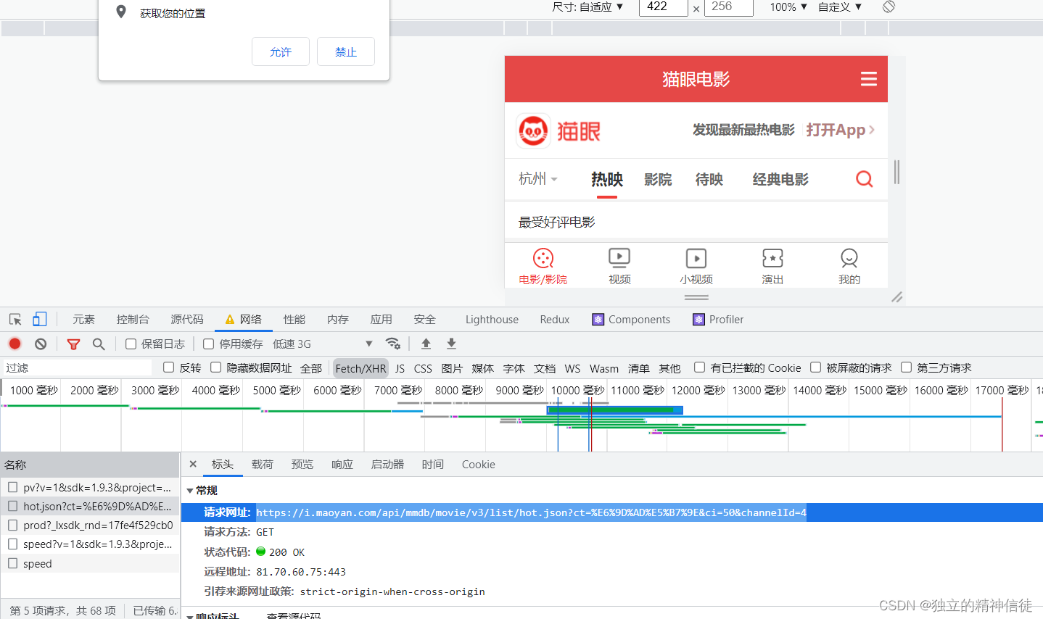Stop recording network log
The image size is (1043, 619).
tap(15, 344)
